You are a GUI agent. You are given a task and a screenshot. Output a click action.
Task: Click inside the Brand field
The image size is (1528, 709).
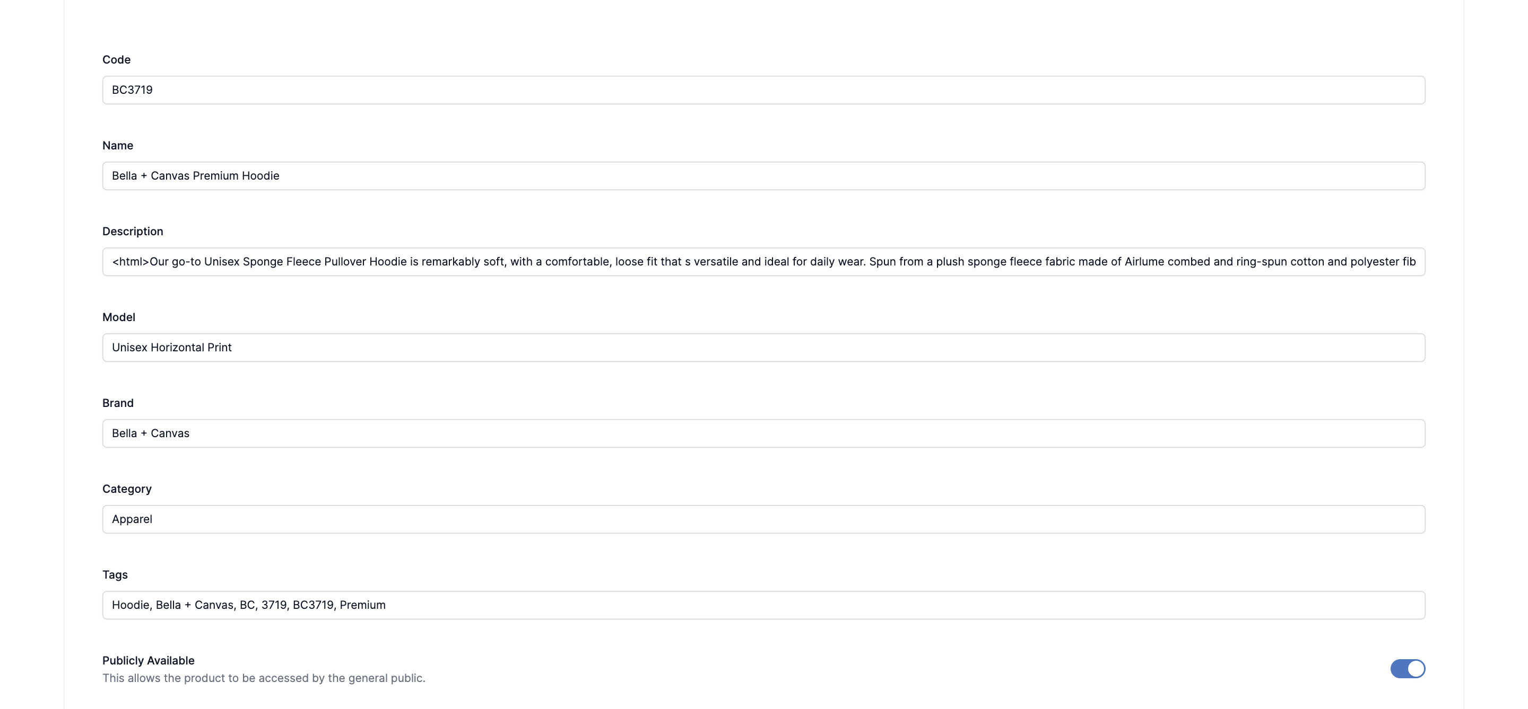tap(763, 433)
